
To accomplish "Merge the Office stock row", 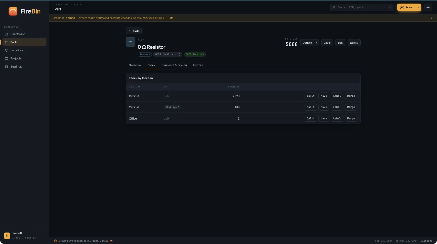I will pos(351,118).
